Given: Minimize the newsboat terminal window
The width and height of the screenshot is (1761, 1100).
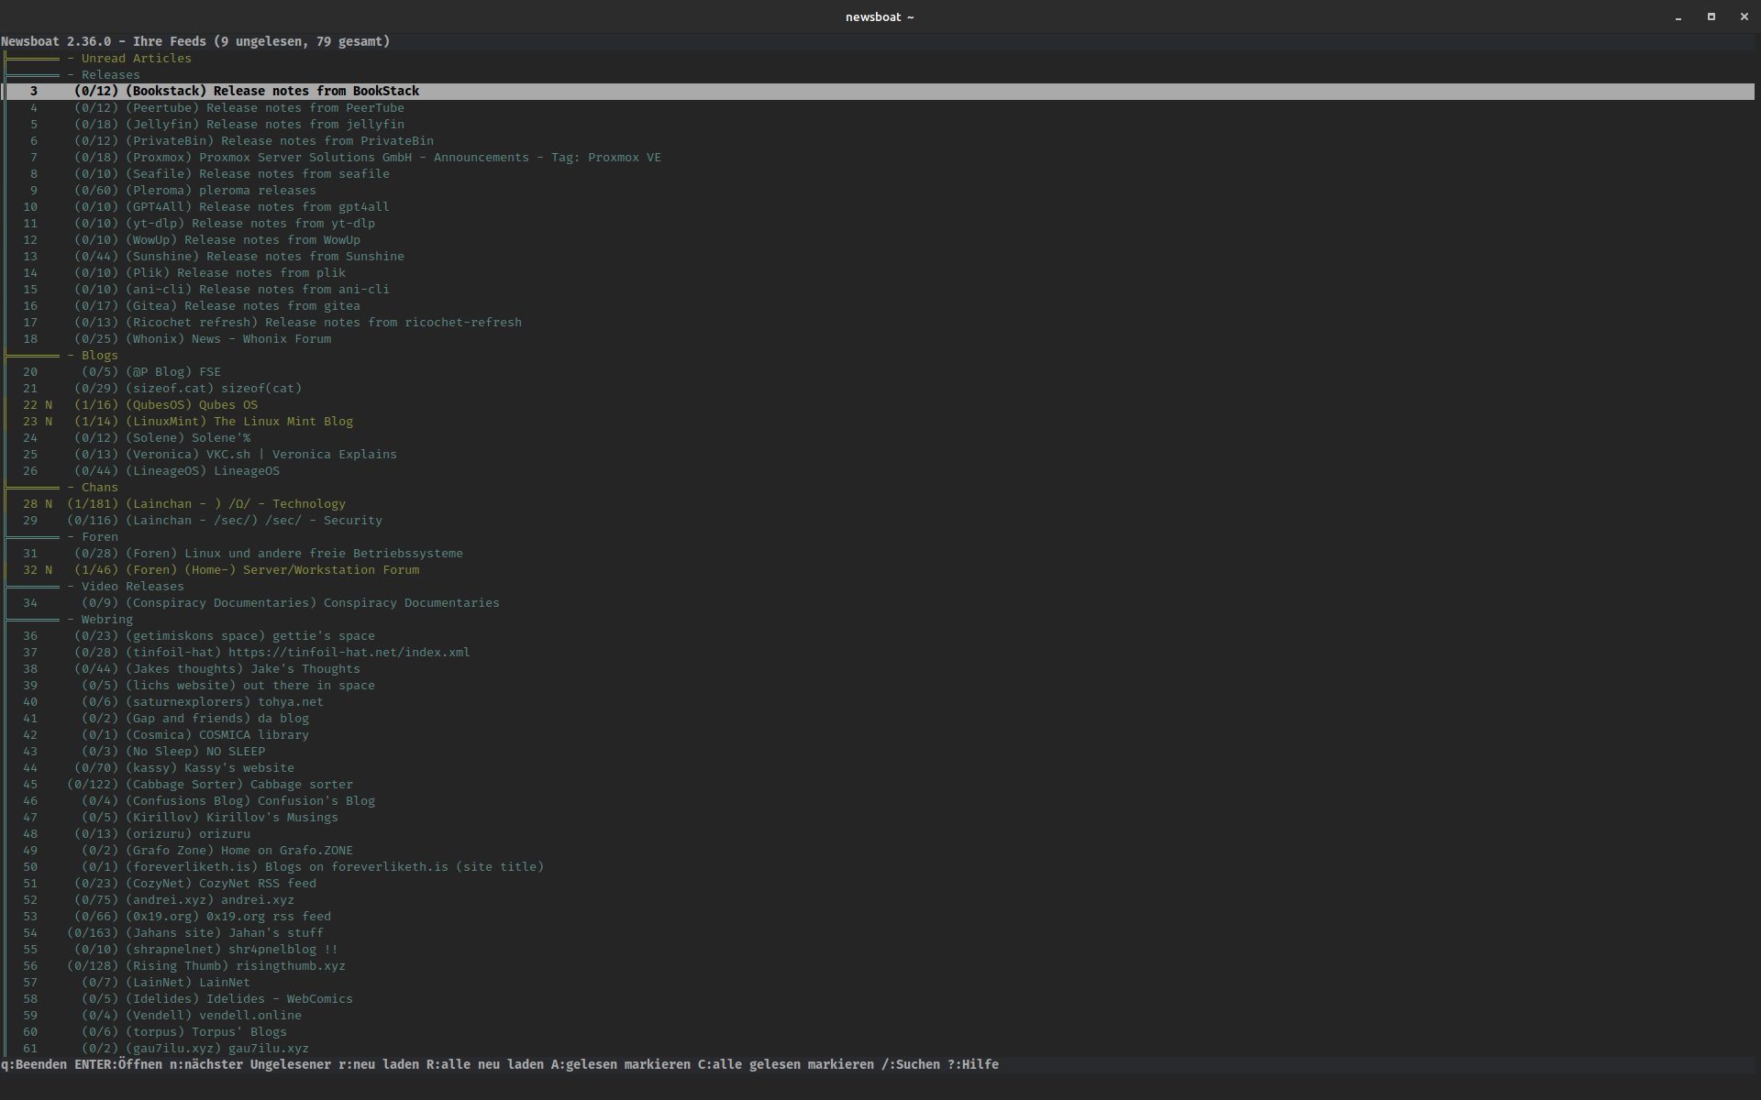Looking at the screenshot, I should pyautogui.click(x=1678, y=17).
